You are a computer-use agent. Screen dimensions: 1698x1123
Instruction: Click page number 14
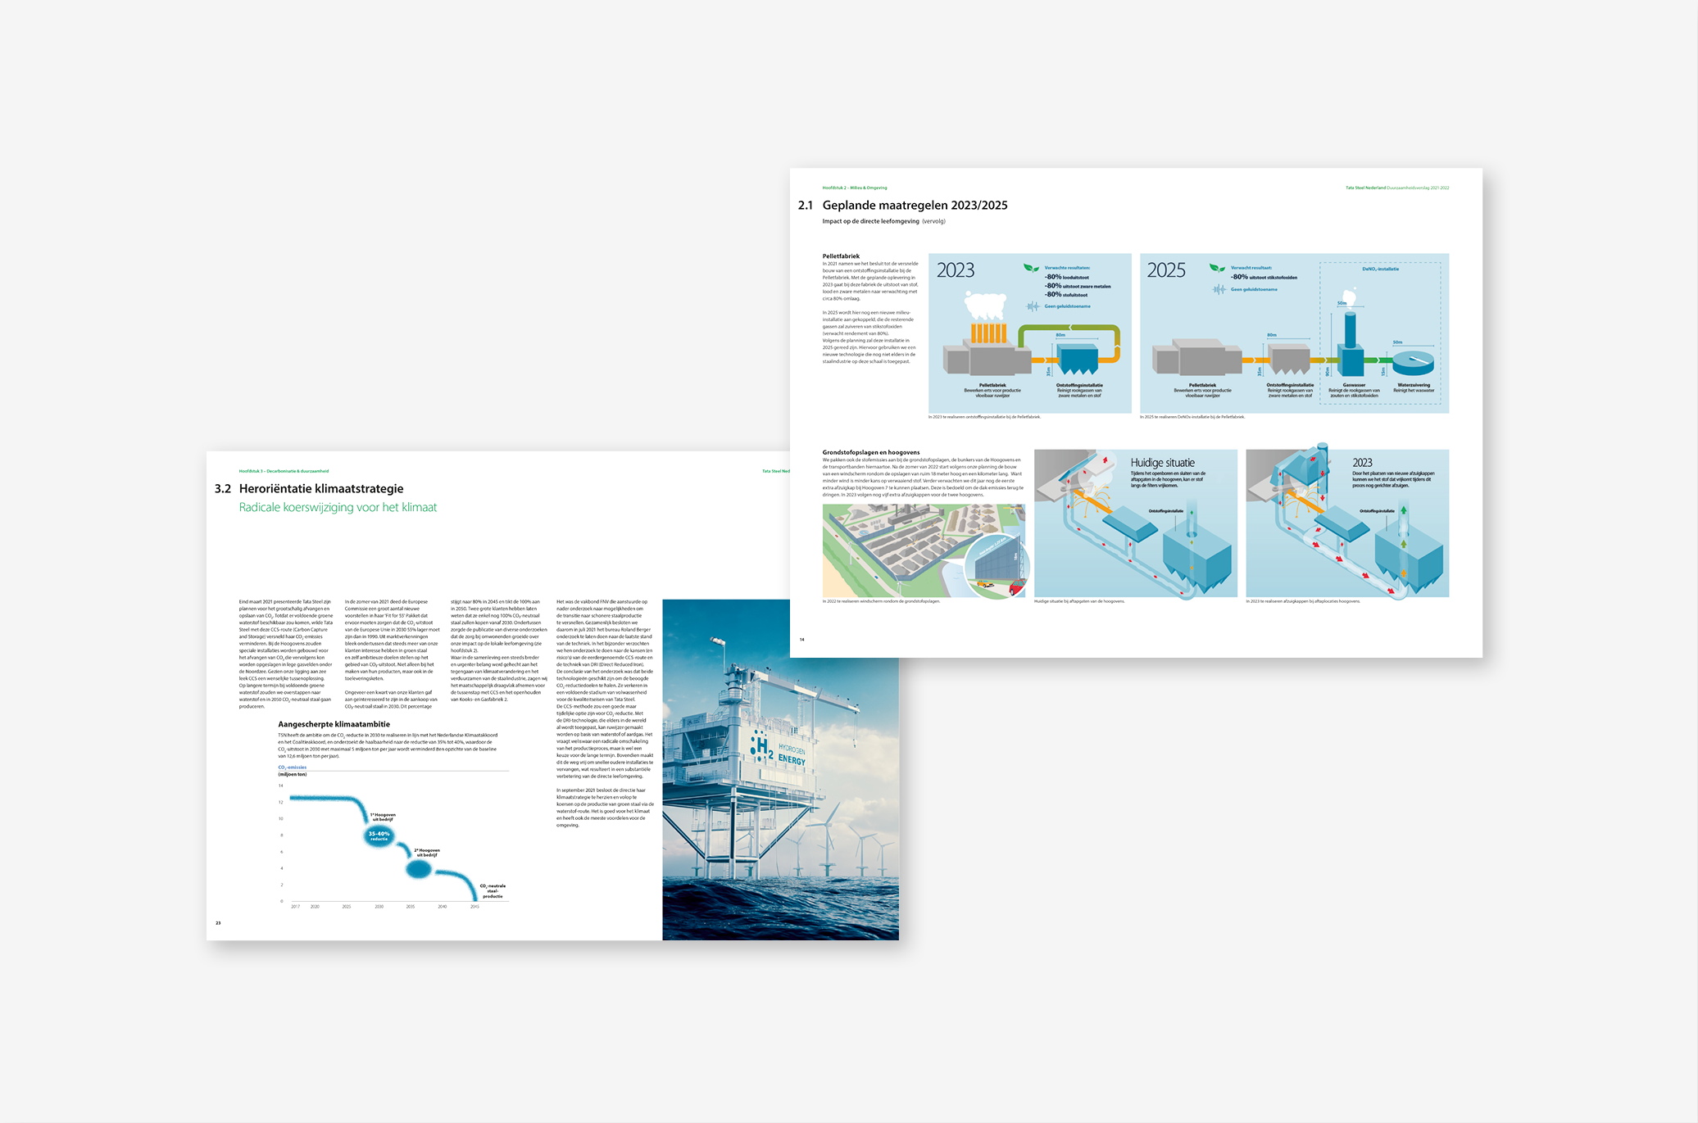pyautogui.click(x=801, y=640)
